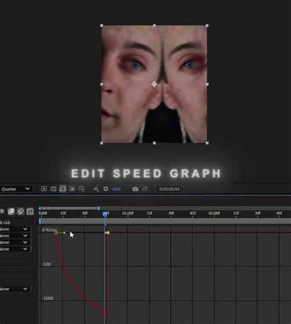Select the first speed graph keyframe
Screen dimensions: 291x324
coord(56,232)
